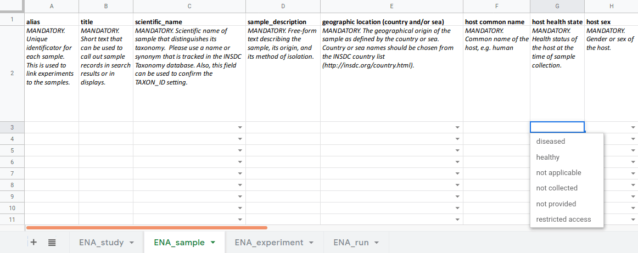The width and height of the screenshot is (638, 253).
Task: Click the add new sheet plus icon
Action: 33,242
